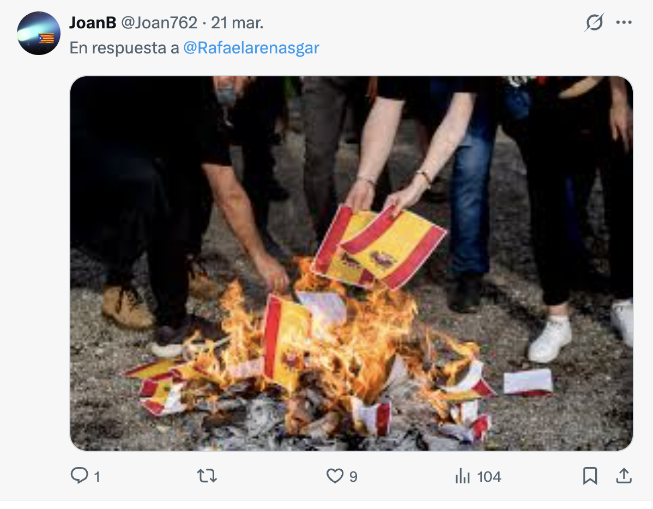Retweet this post using the repost icon
Screen dimensions: 653x509
tap(207, 475)
